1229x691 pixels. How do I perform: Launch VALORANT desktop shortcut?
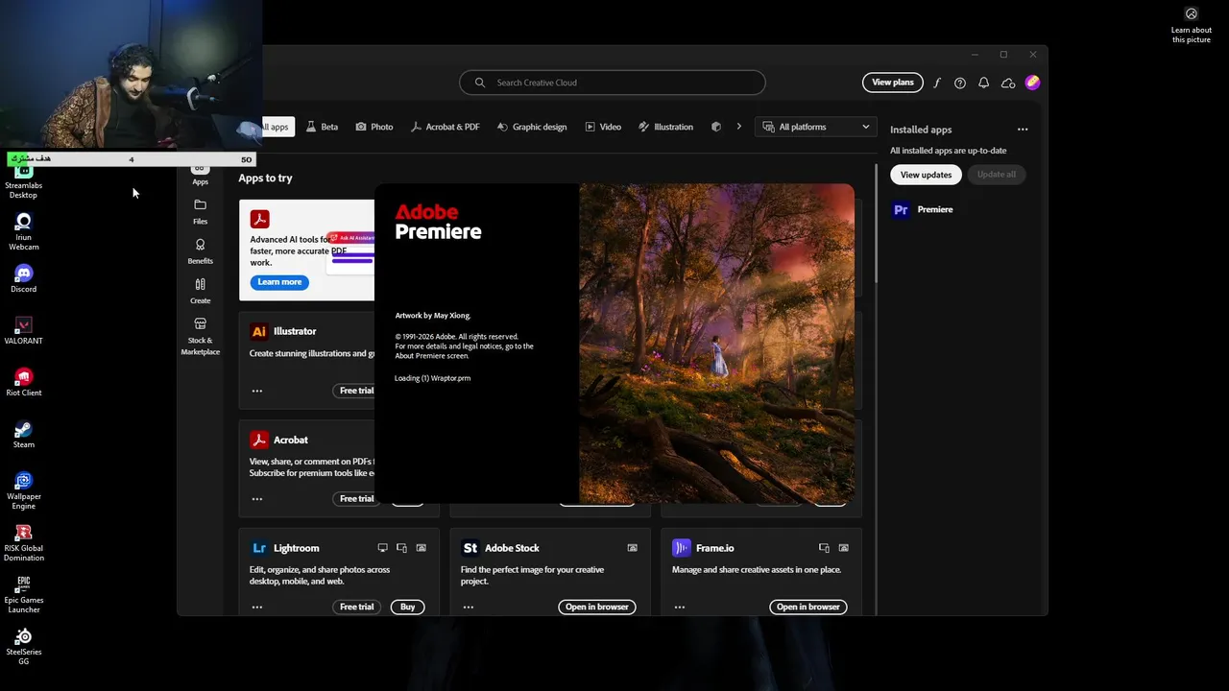click(x=24, y=330)
